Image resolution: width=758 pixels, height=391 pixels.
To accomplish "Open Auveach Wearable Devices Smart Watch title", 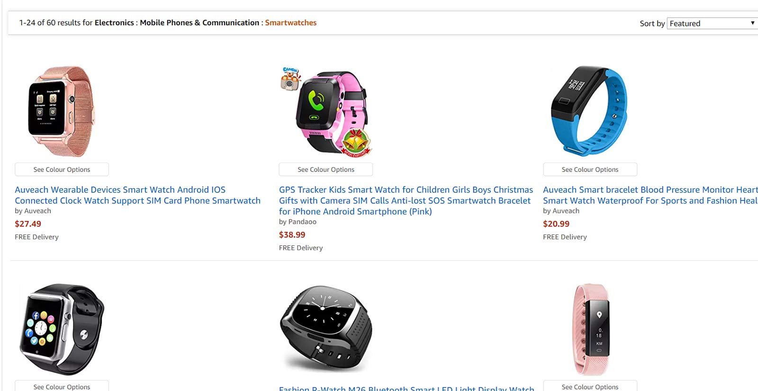I will (x=137, y=195).
